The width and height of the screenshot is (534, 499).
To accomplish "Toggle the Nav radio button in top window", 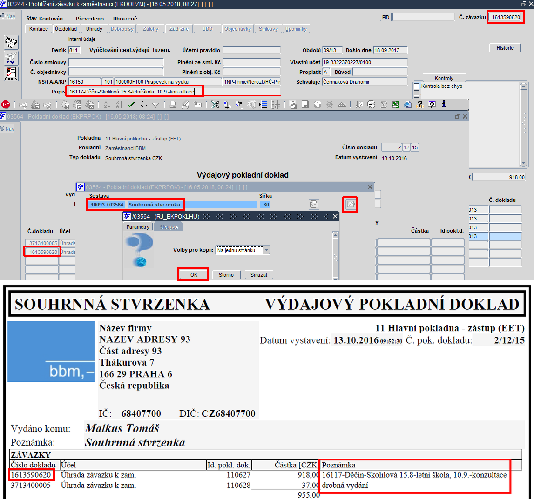I will [3, 16].
